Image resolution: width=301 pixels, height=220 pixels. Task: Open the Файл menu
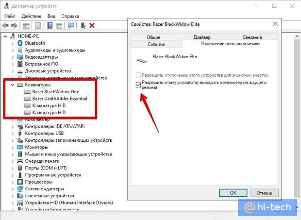[x=10, y=16]
